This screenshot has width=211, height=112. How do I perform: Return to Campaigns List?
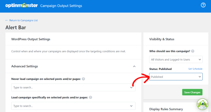click(21, 20)
